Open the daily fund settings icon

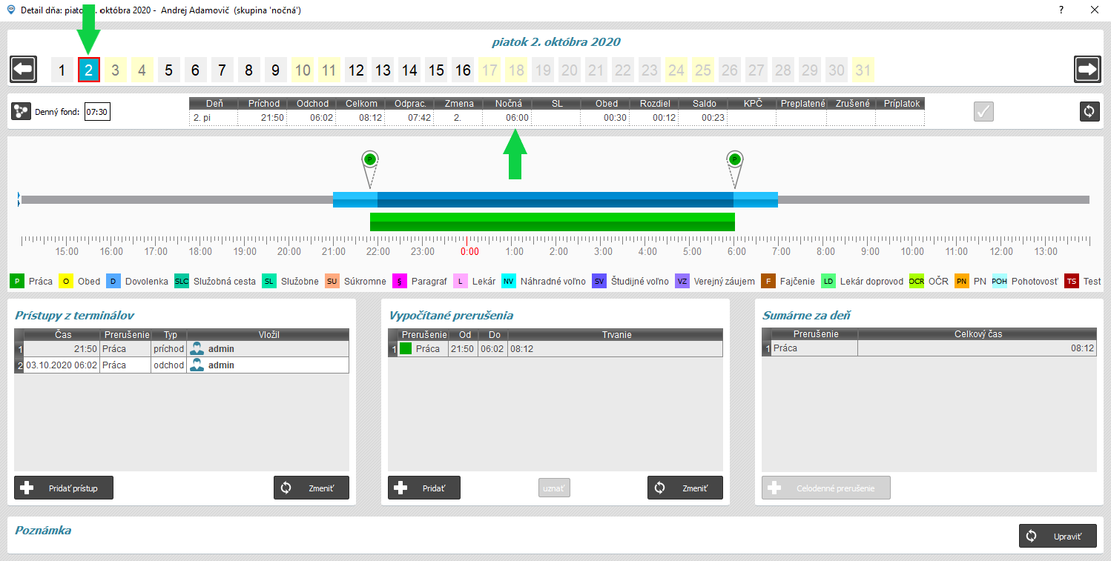[x=22, y=112]
